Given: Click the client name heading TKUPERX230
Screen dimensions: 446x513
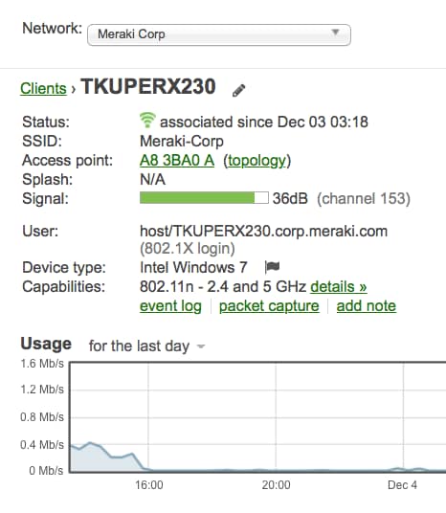Looking at the screenshot, I should coord(148,87).
